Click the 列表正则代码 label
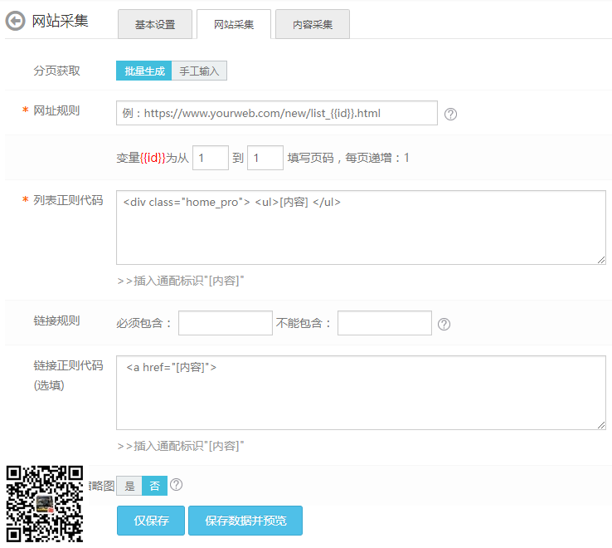The height and width of the screenshot is (548, 612). coord(68,200)
